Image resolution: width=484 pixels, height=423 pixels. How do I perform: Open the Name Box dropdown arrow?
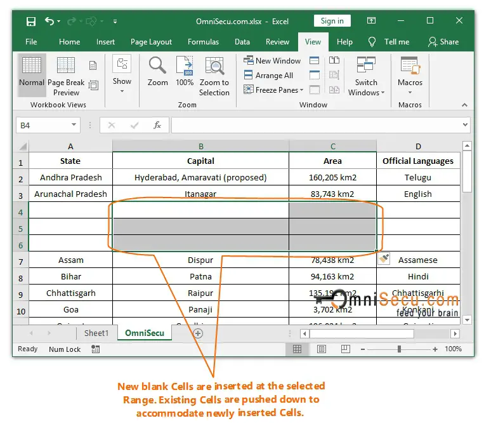coord(74,124)
